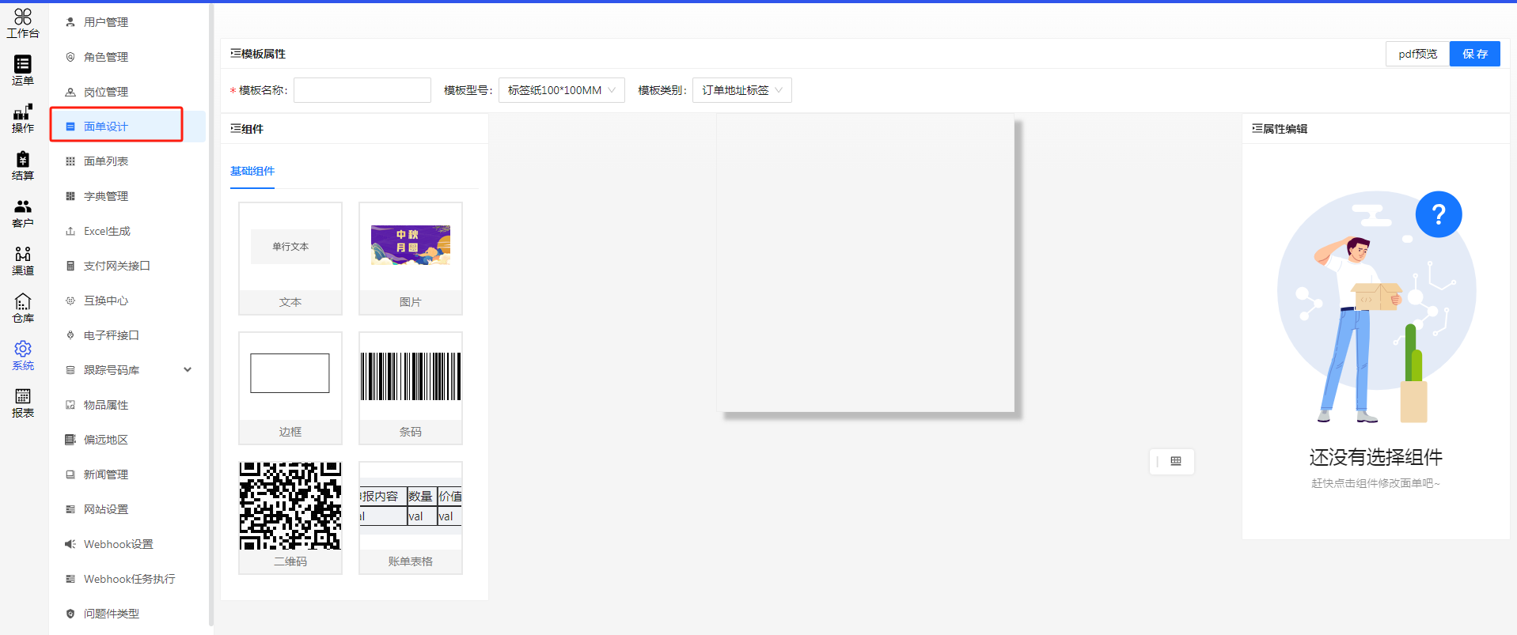This screenshot has width=1517, height=635.
Task: Expand the 跟踪号码库 submenu
Action: [188, 370]
